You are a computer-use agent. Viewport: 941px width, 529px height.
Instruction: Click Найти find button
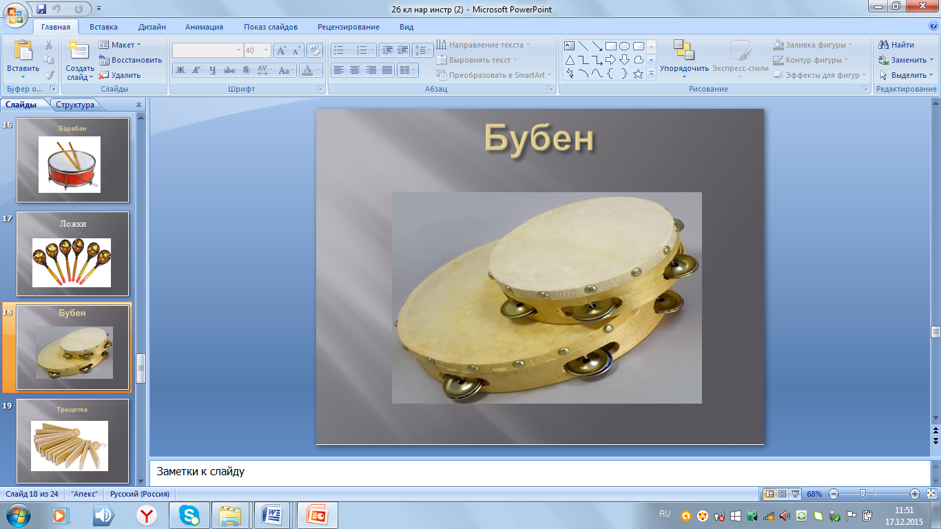click(896, 45)
